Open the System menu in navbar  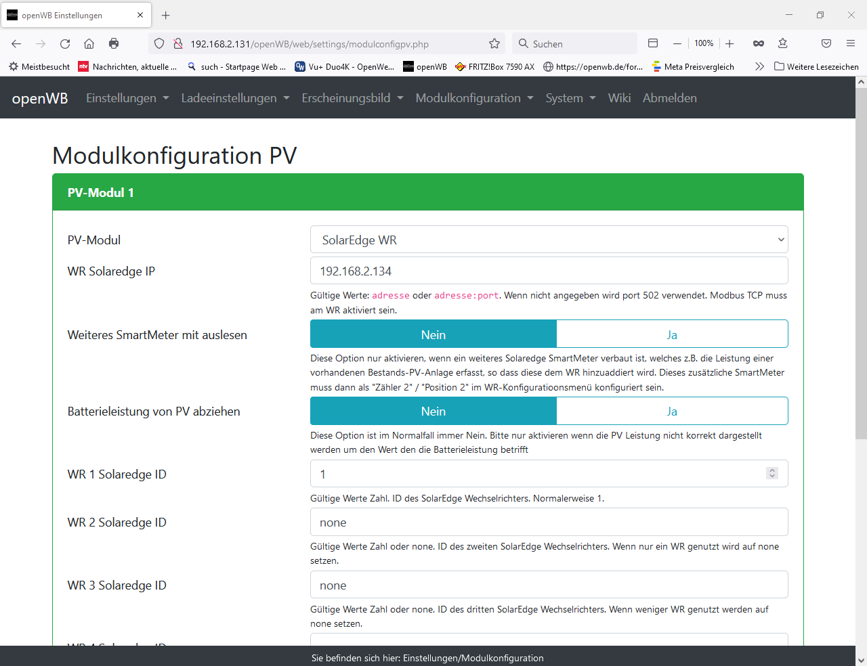(x=570, y=98)
